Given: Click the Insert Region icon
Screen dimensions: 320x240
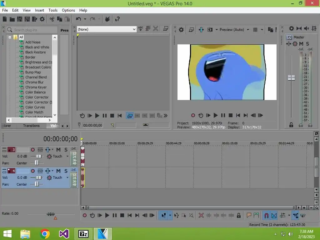Looking at the screenshot, I should click(256, 215).
